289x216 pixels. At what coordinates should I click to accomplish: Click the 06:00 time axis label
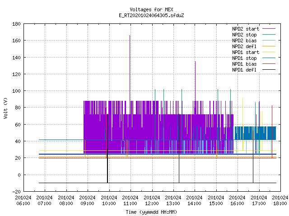pos(23,204)
